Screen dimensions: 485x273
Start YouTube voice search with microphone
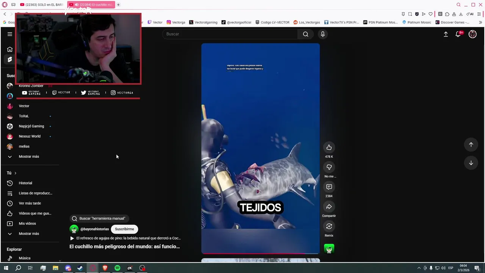(323, 34)
